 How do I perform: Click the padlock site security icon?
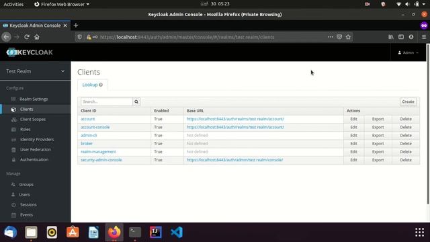tap(89, 37)
